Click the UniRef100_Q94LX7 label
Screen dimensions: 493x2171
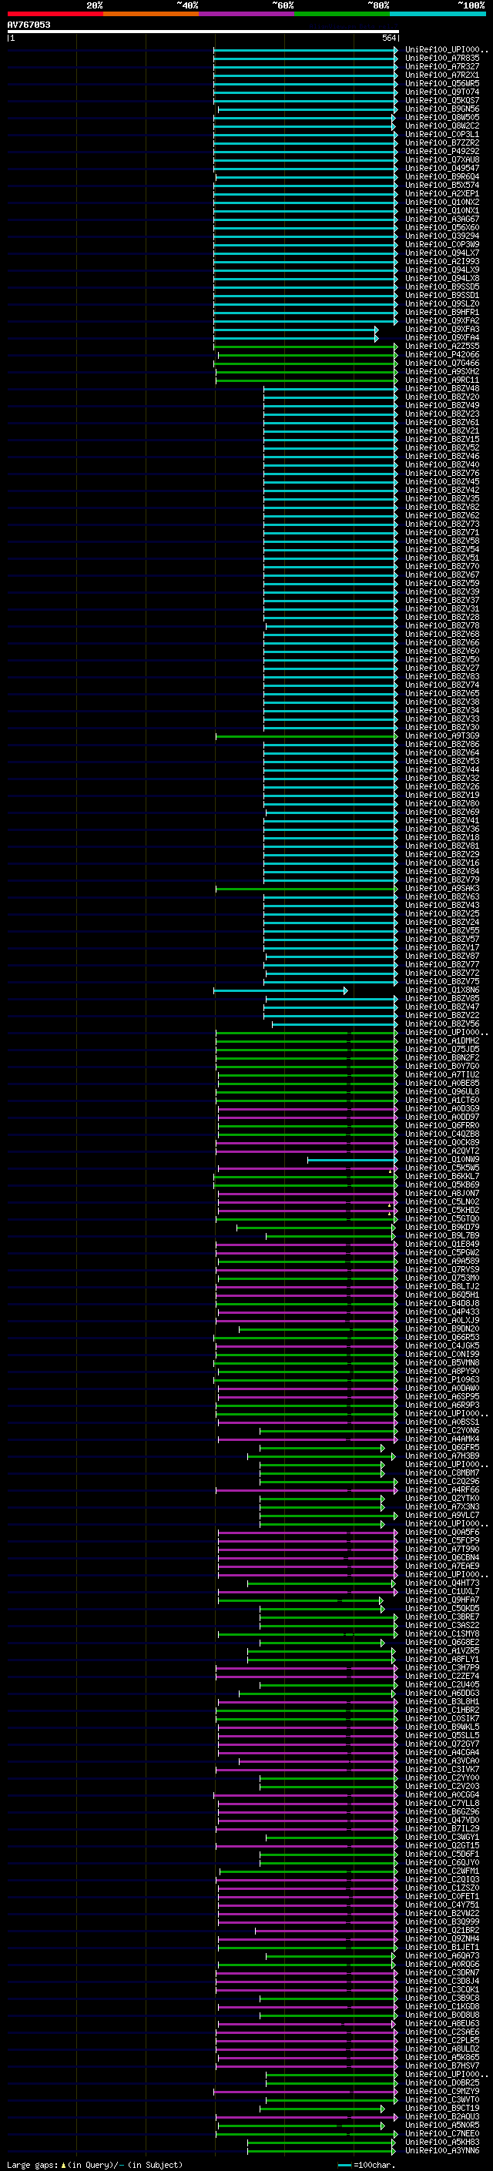(x=441, y=253)
